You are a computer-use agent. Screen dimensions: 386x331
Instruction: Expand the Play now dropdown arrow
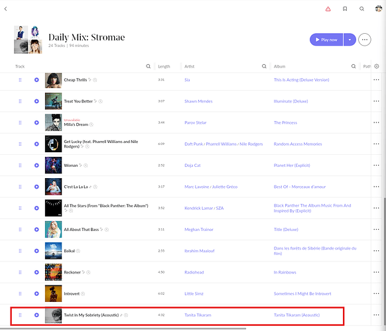pos(350,40)
